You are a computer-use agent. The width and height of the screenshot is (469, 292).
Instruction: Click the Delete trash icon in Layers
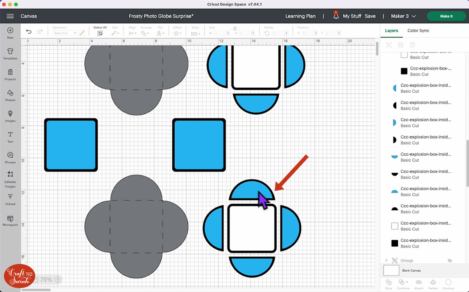[x=413, y=45]
